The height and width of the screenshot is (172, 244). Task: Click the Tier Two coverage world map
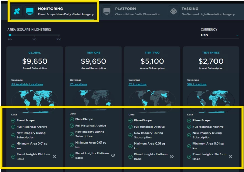click(152, 101)
